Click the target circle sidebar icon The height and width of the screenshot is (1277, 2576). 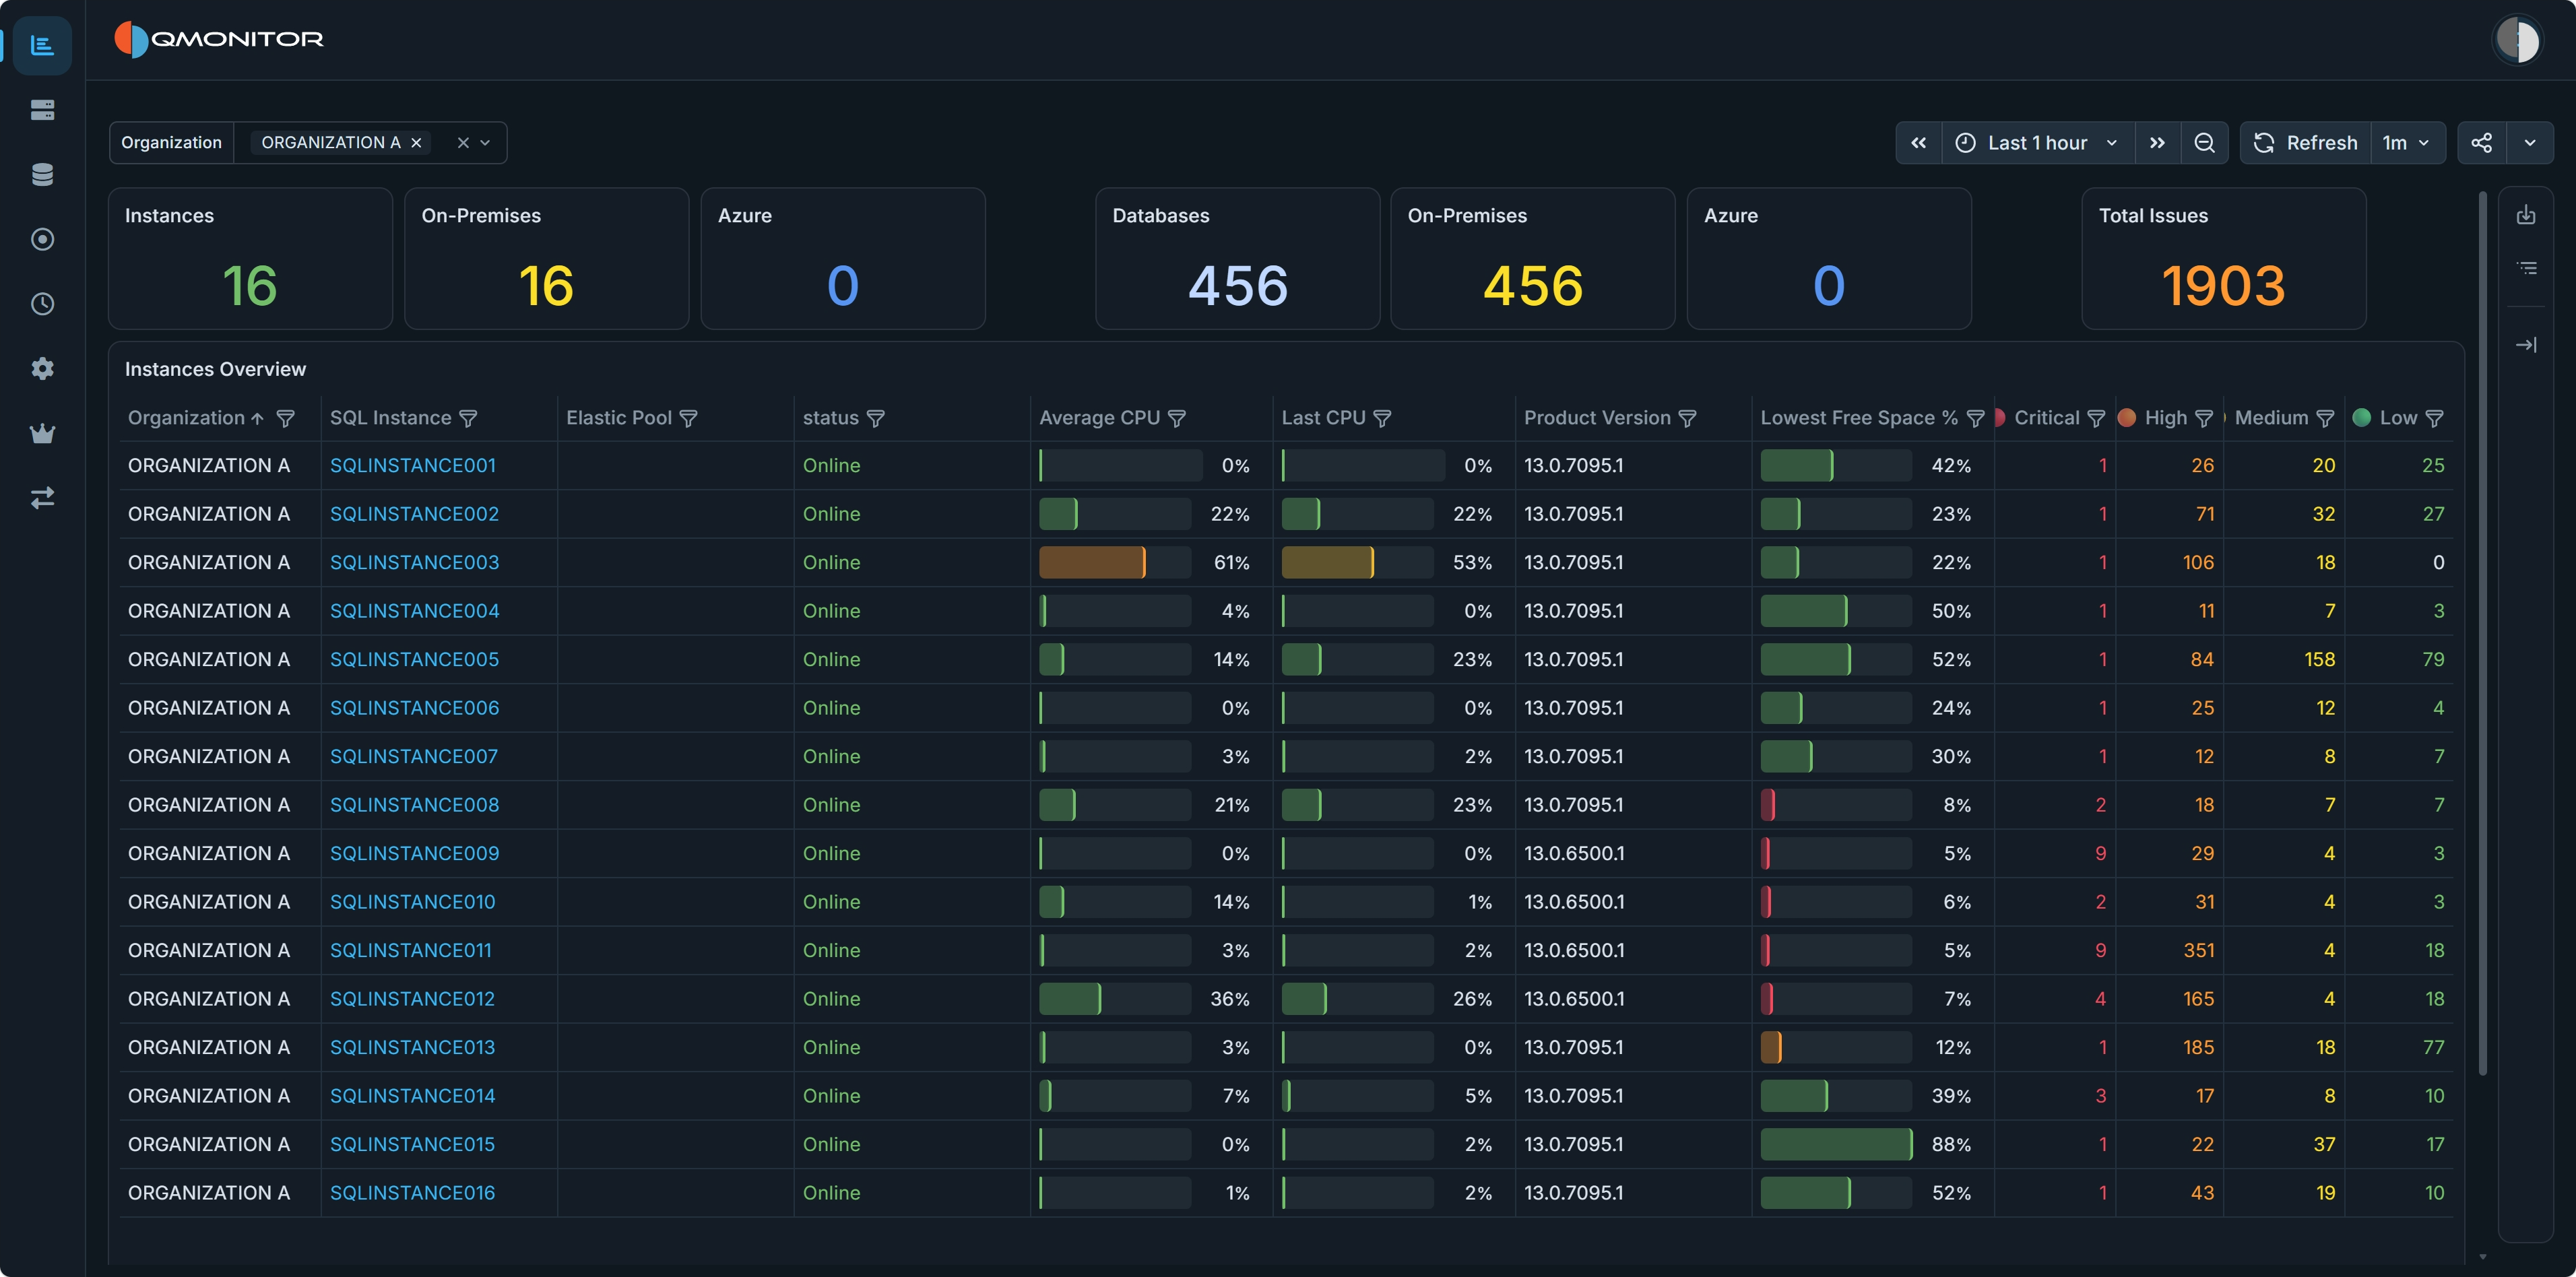(42, 239)
